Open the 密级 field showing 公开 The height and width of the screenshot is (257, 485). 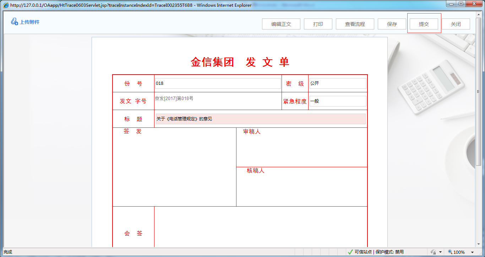click(337, 83)
